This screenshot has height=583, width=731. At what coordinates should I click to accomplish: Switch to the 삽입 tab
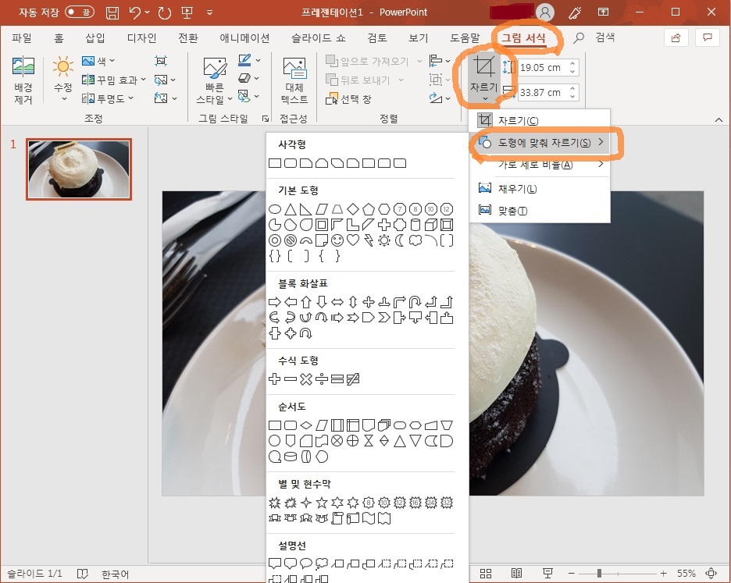95,37
